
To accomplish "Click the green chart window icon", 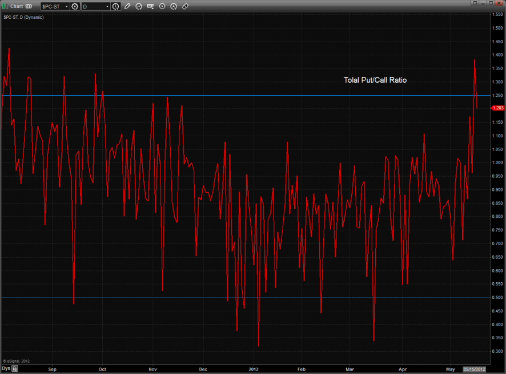I will [6, 6].
